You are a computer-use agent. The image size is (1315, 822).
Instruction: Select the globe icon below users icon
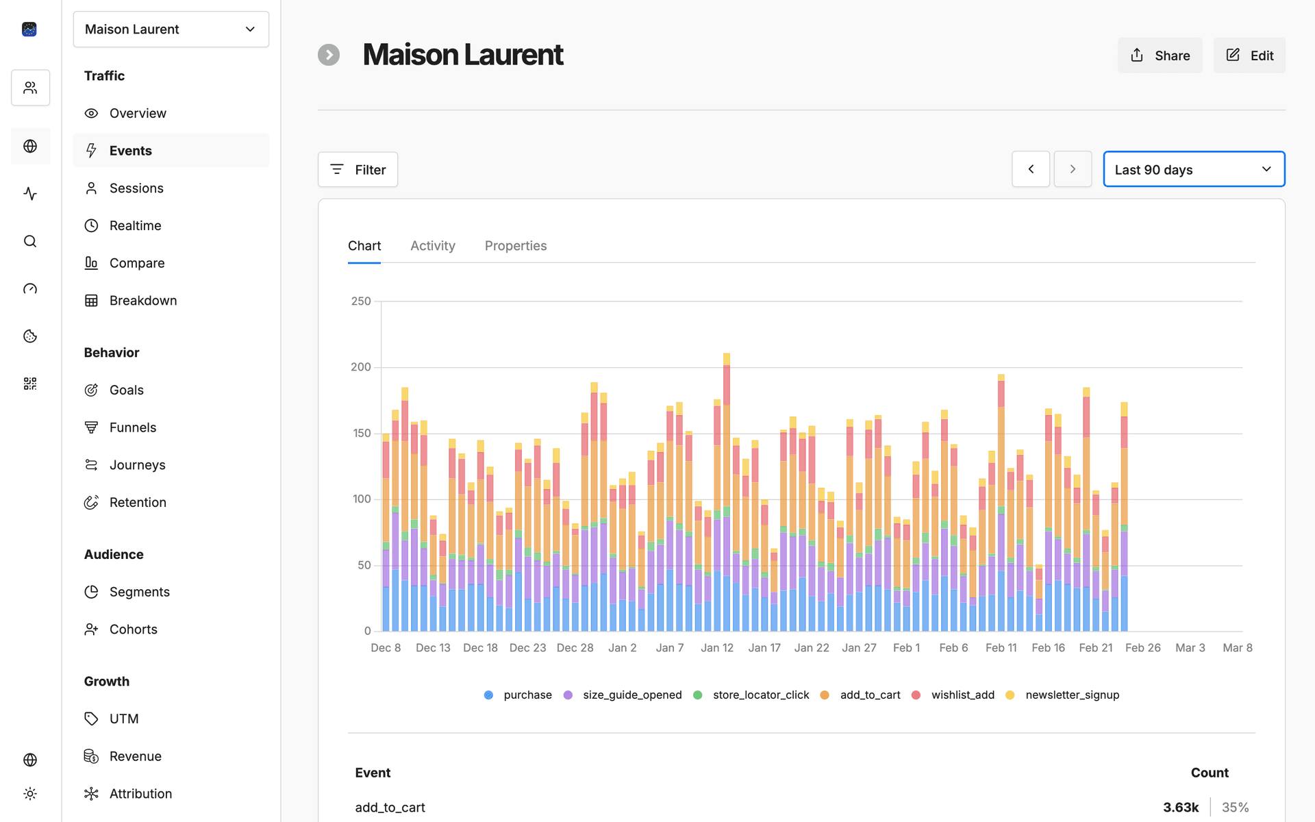click(30, 146)
